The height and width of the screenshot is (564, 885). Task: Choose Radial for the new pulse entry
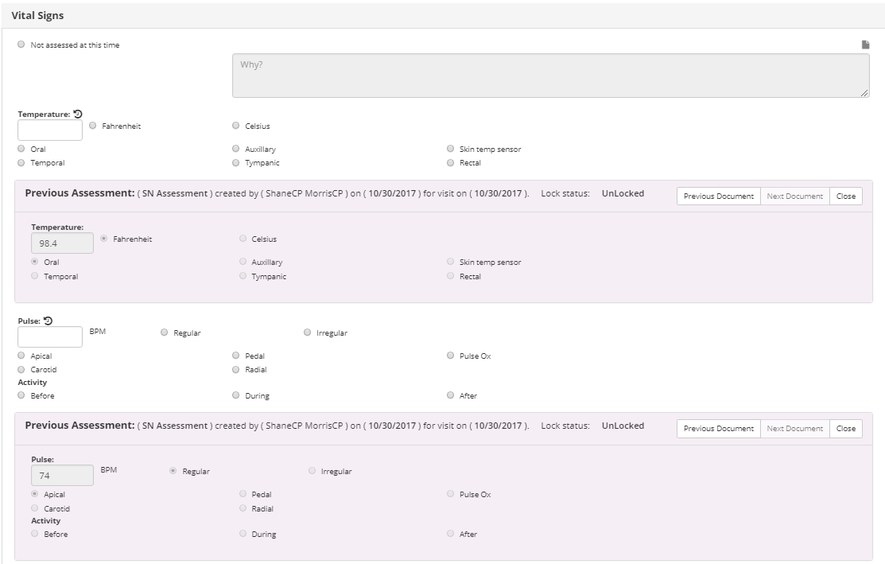tap(235, 369)
